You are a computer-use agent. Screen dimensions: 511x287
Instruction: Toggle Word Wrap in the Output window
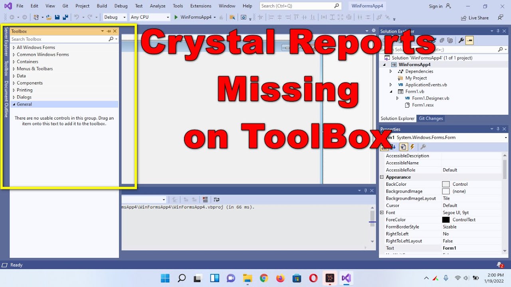pyautogui.click(x=216, y=199)
